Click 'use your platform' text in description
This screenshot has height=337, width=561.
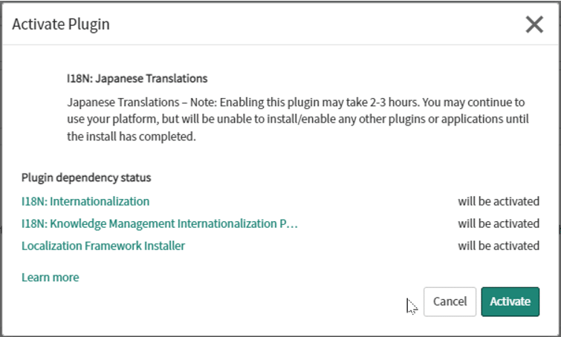click(x=113, y=119)
